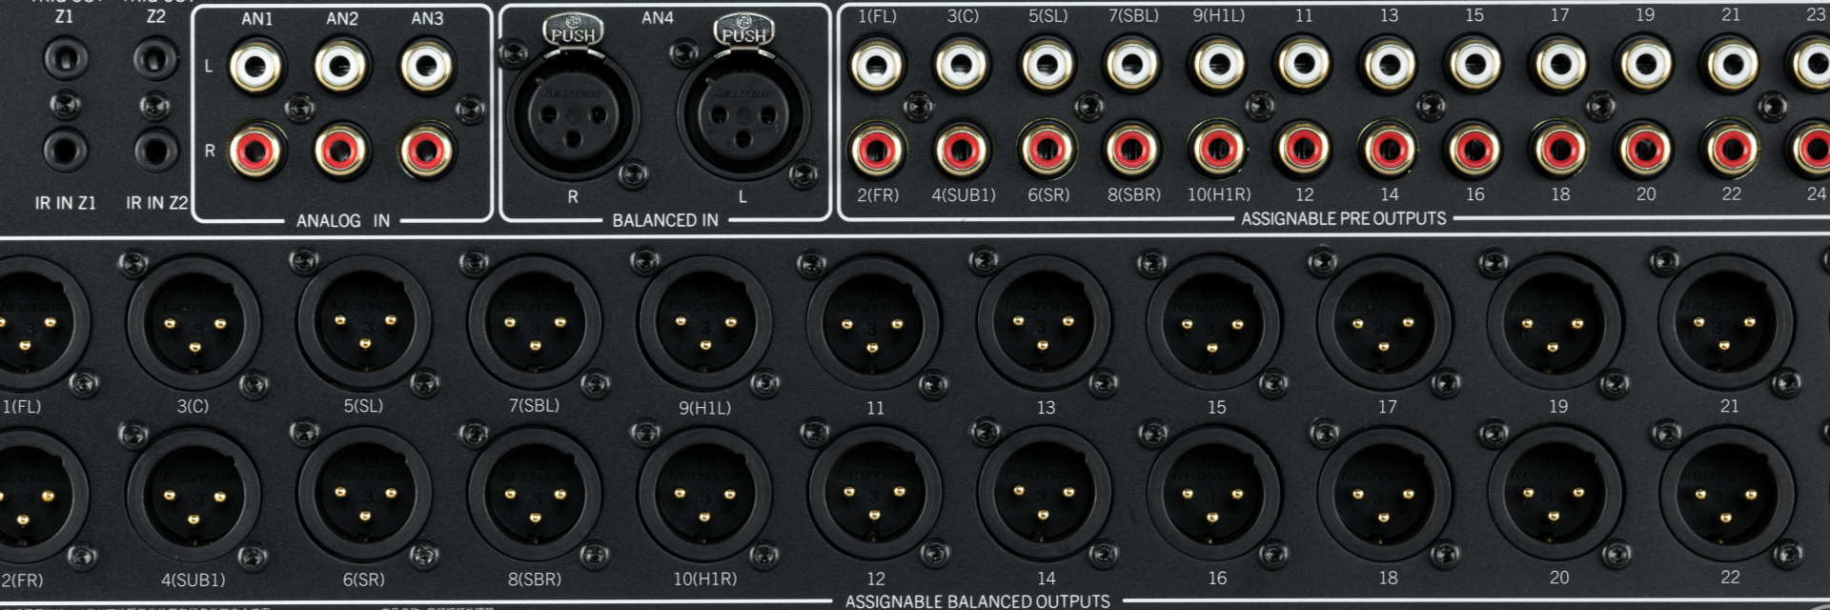Viewport: 1830px width, 610px height.
Task: Click the 8(SBR) XLR balanced output
Action: (x=535, y=495)
